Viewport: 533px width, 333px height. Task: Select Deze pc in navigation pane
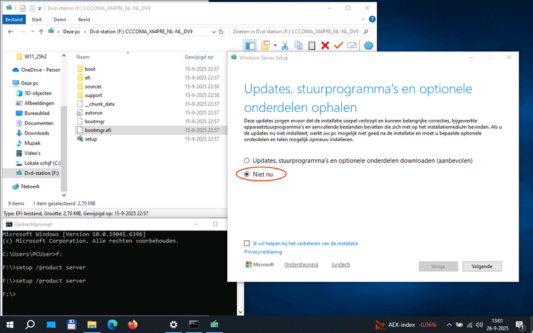(x=25, y=83)
